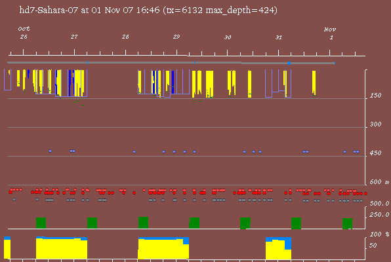Click the green bar closest to the 250.0 label
This screenshot has width=391, height=262.
pyautogui.click(x=347, y=223)
